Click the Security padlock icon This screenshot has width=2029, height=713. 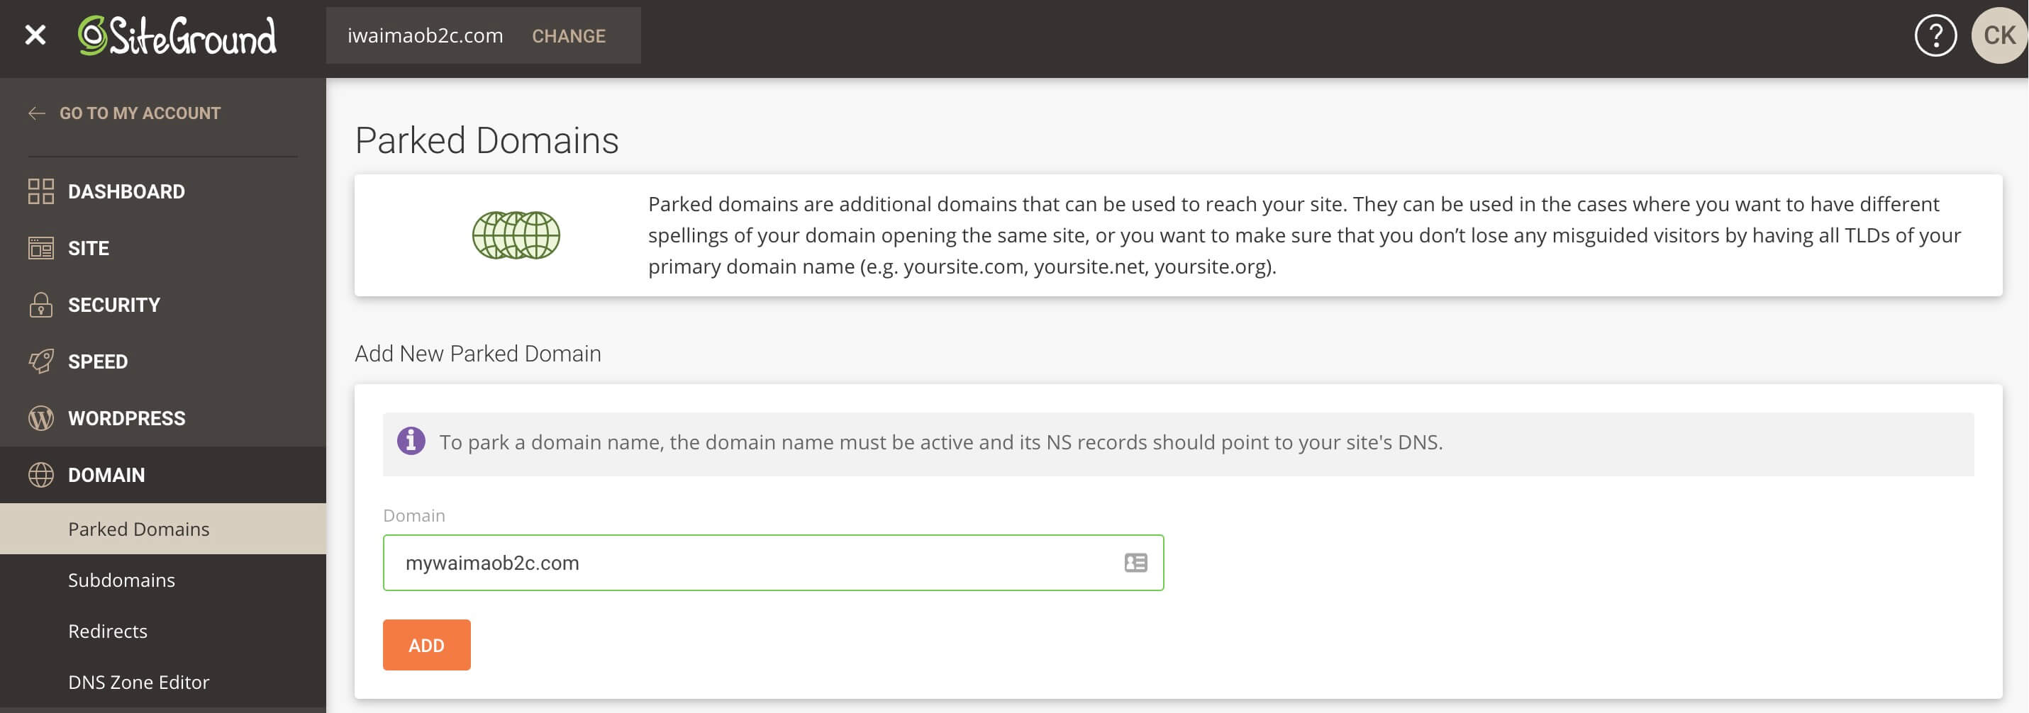coord(41,305)
